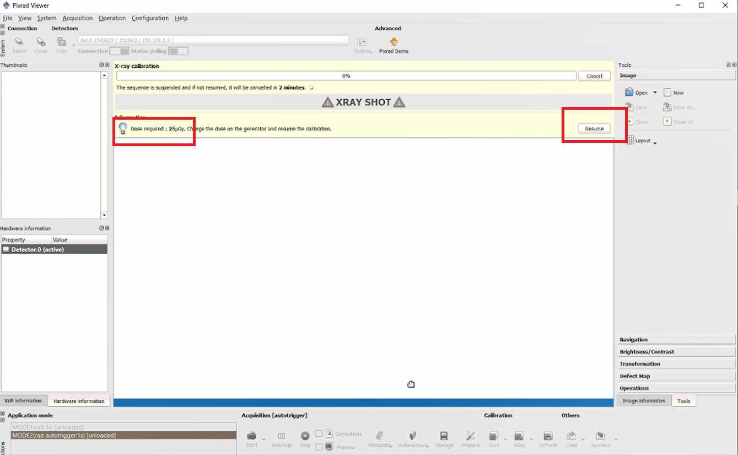Switch to the Wifi information tab
738x455 pixels.
pyautogui.click(x=24, y=401)
